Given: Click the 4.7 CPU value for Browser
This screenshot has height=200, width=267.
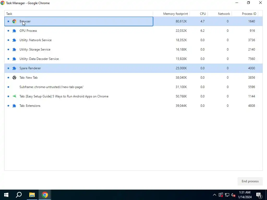Looking at the screenshot, I should (202, 21).
